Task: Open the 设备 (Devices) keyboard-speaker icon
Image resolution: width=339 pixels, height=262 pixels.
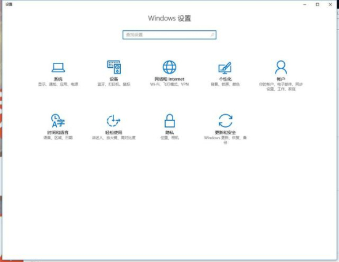Action: click(114, 67)
